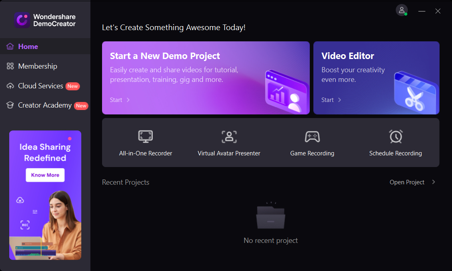Click the Schedule Recording alarm clock icon
The width and height of the screenshot is (452, 271).
pyautogui.click(x=396, y=137)
